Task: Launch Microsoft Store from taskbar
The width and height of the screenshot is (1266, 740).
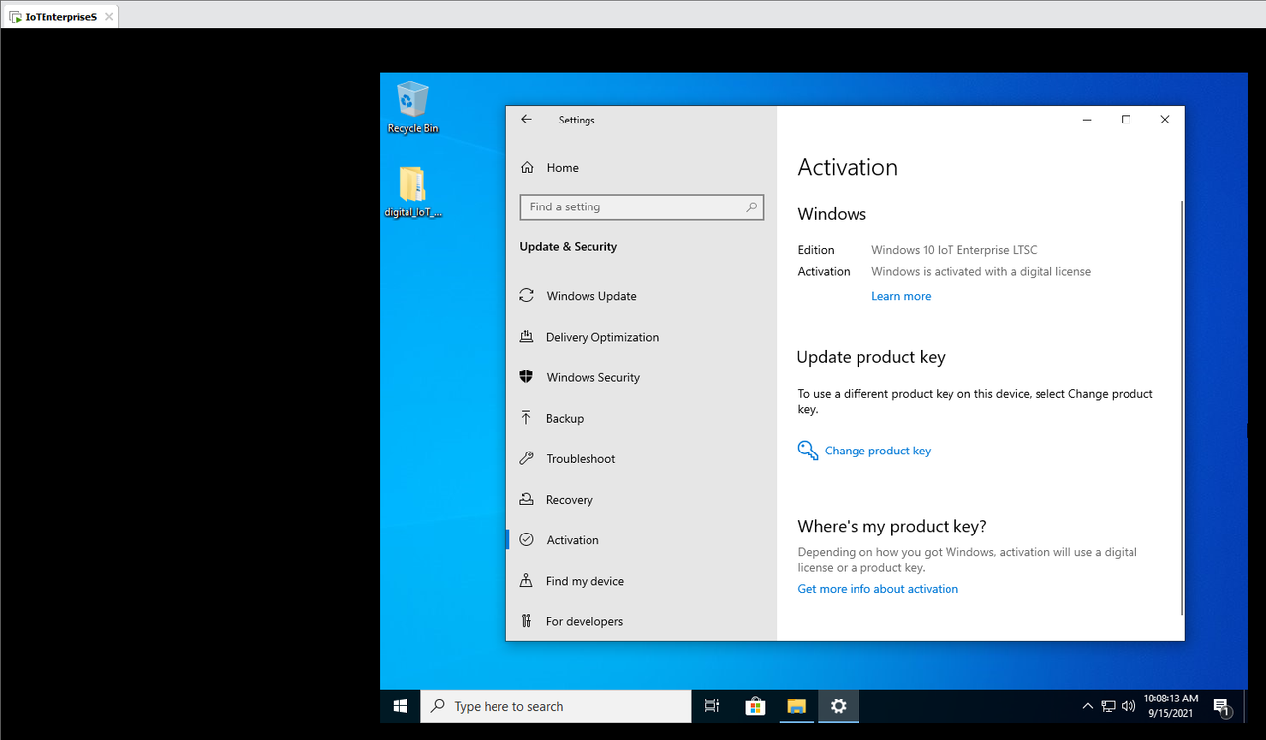Action: pos(755,706)
